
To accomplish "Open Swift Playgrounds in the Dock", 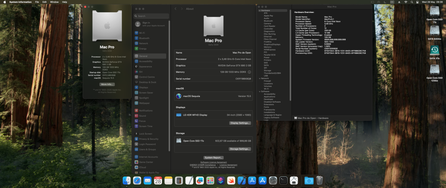I will tap(231, 181).
